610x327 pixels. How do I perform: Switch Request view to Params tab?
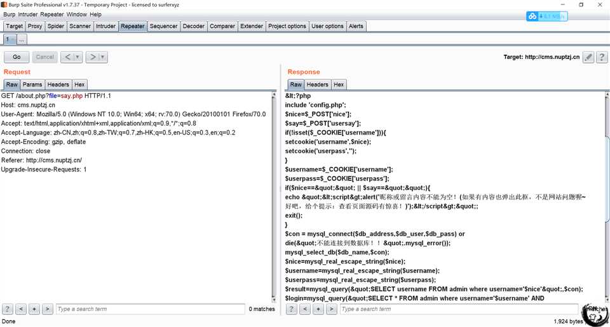[32, 84]
